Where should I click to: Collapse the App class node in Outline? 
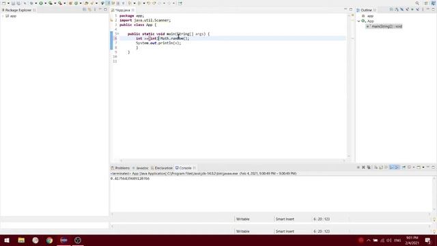tap(359, 21)
